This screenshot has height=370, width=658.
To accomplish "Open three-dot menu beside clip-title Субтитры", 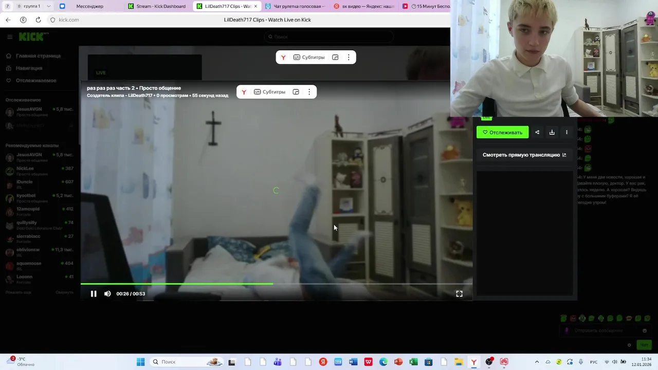I will point(309,92).
